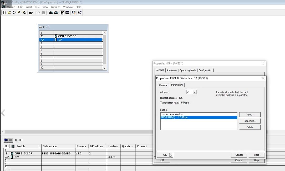This screenshot has width=285, height=171.
Task: Select order number 6ES7 315-2AG10-0AB0 cell
Action: pyautogui.click(x=58, y=154)
